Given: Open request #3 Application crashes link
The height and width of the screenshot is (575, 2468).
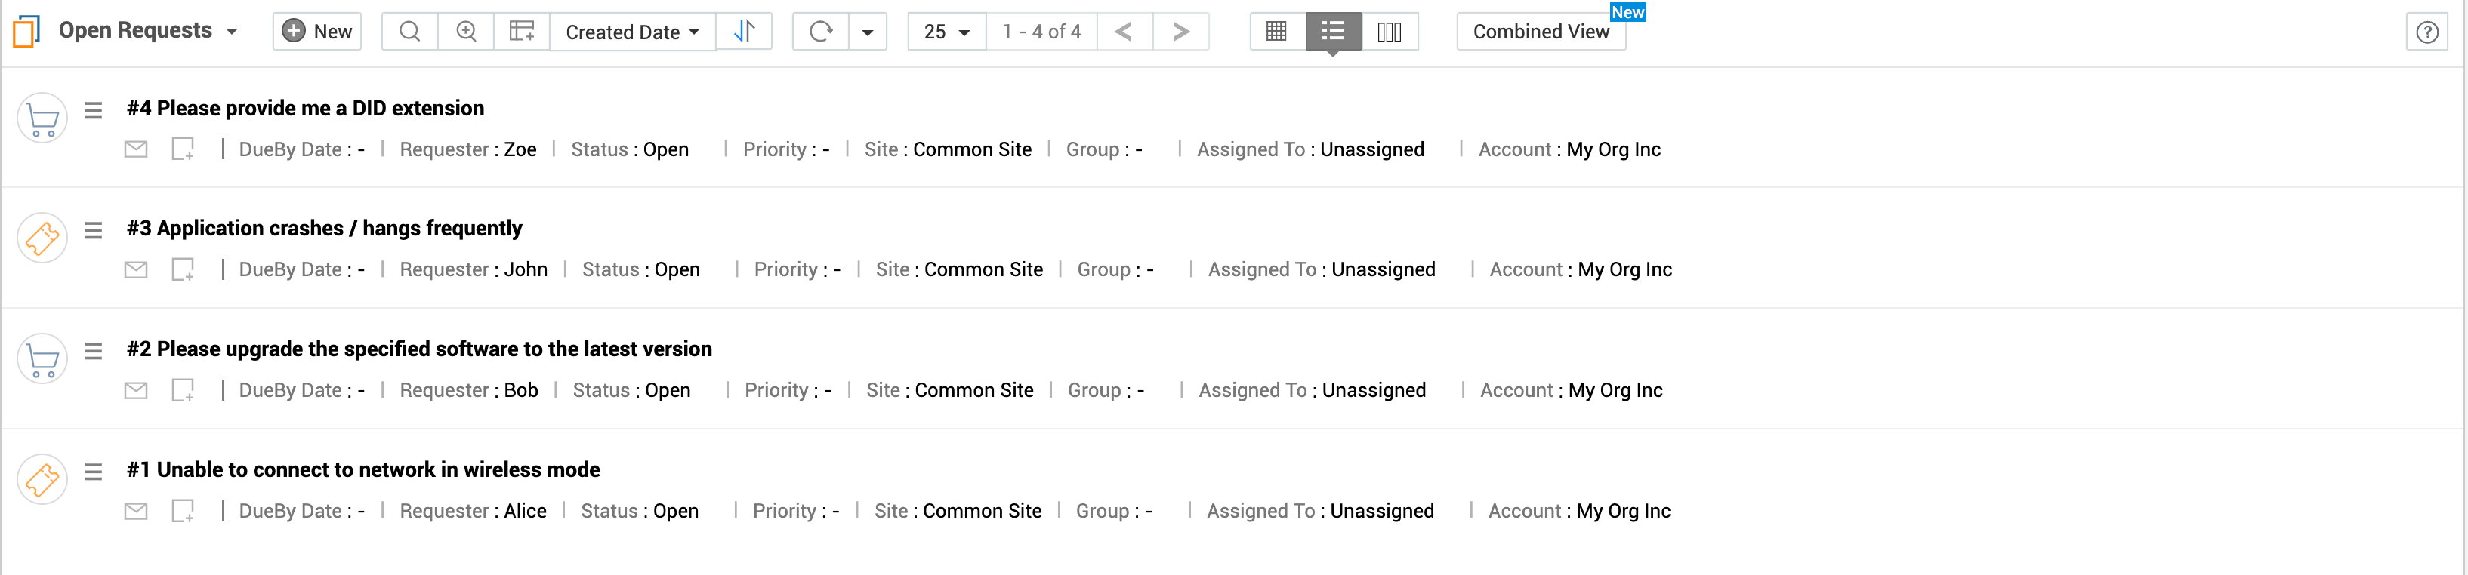Looking at the screenshot, I should pyautogui.click(x=324, y=229).
